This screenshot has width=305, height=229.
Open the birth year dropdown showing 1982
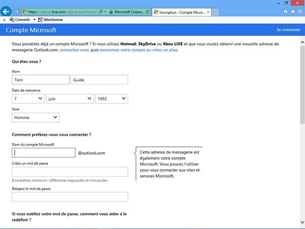coord(111,99)
